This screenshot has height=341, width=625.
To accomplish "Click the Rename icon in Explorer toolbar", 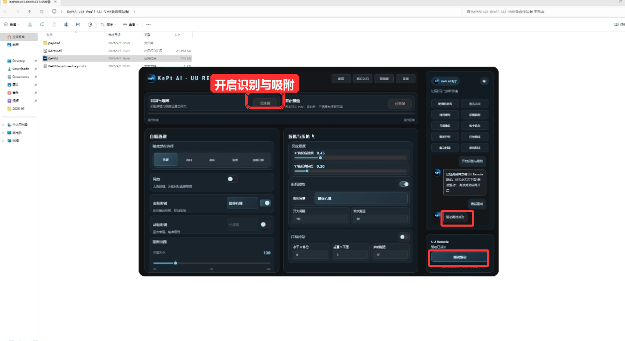I will tap(66, 24).
